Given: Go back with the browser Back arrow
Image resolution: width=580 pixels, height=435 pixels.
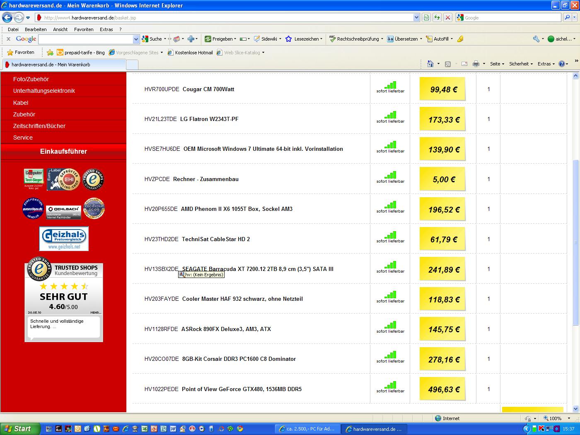Looking at the screenshot, I should 7,17.
